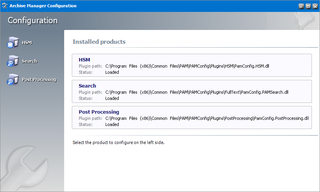Click the Search heading in installed products

87,86
